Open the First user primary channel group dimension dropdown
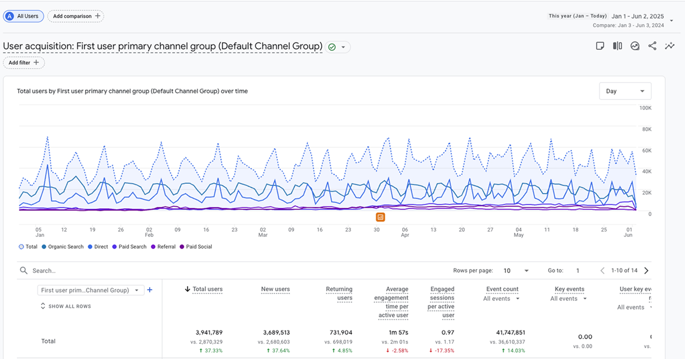Image resolution: width=685 pixels, height=359 pixels. pos(91,290)
